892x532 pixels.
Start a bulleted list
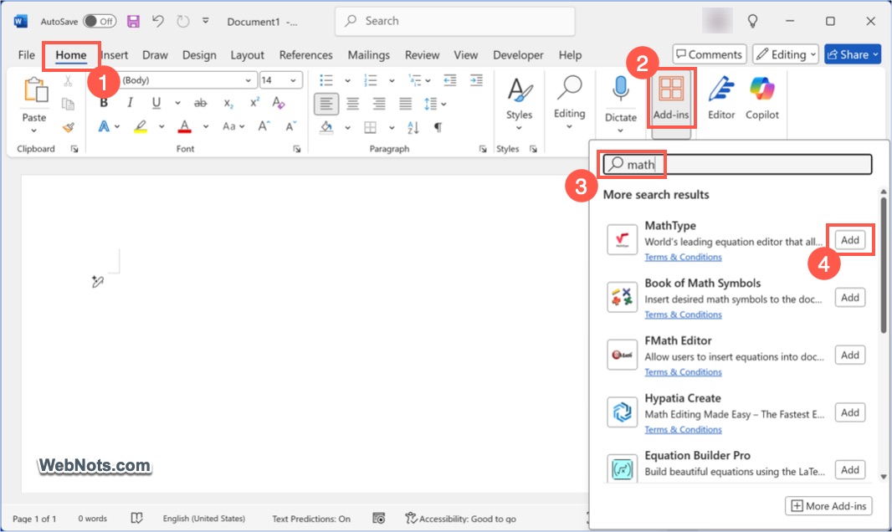click(326, 80)
